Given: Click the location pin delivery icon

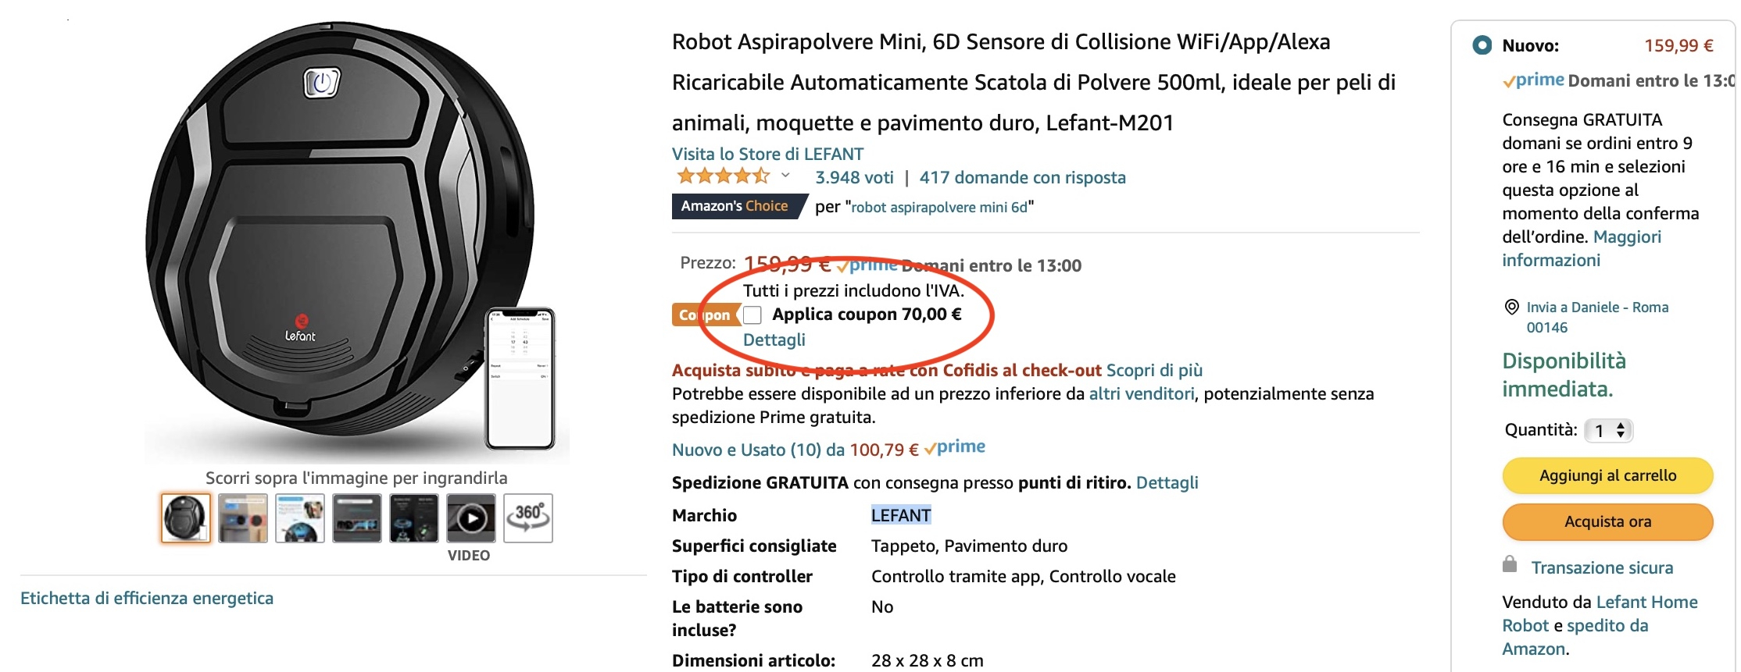Looking at the screenshot, I should point(1511,307).
